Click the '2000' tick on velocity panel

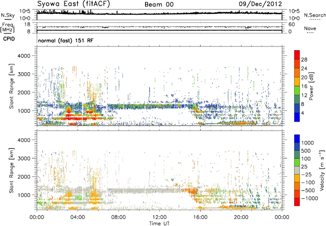coord(24,177)
